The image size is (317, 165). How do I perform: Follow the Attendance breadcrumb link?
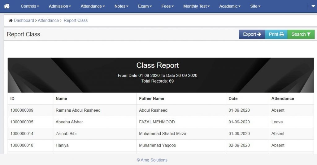[48, 20]
